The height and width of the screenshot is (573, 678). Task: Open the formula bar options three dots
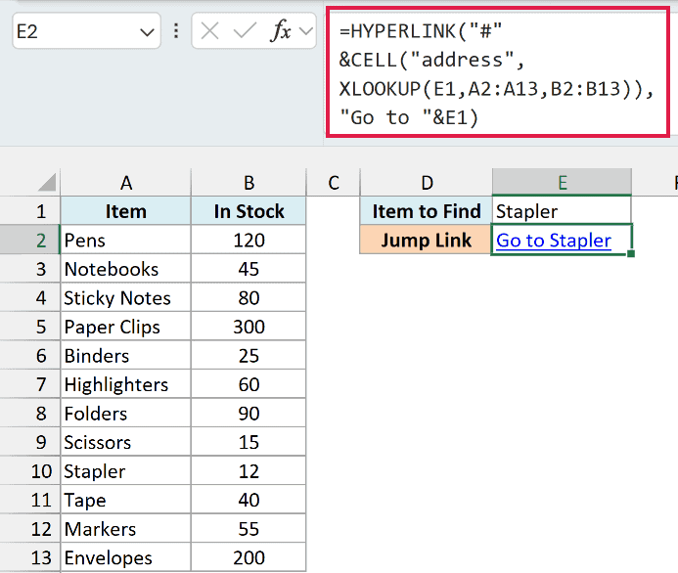pos(176,30)
